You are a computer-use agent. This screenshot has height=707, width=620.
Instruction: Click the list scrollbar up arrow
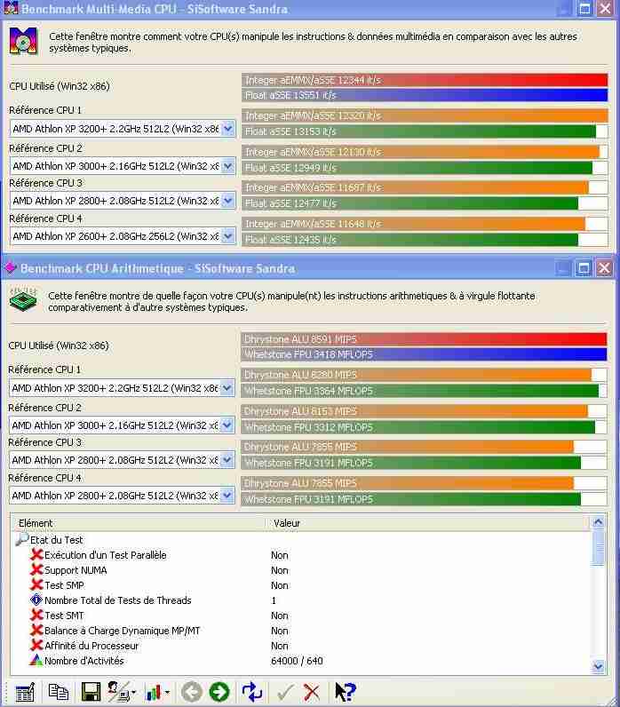click(598, 522)
